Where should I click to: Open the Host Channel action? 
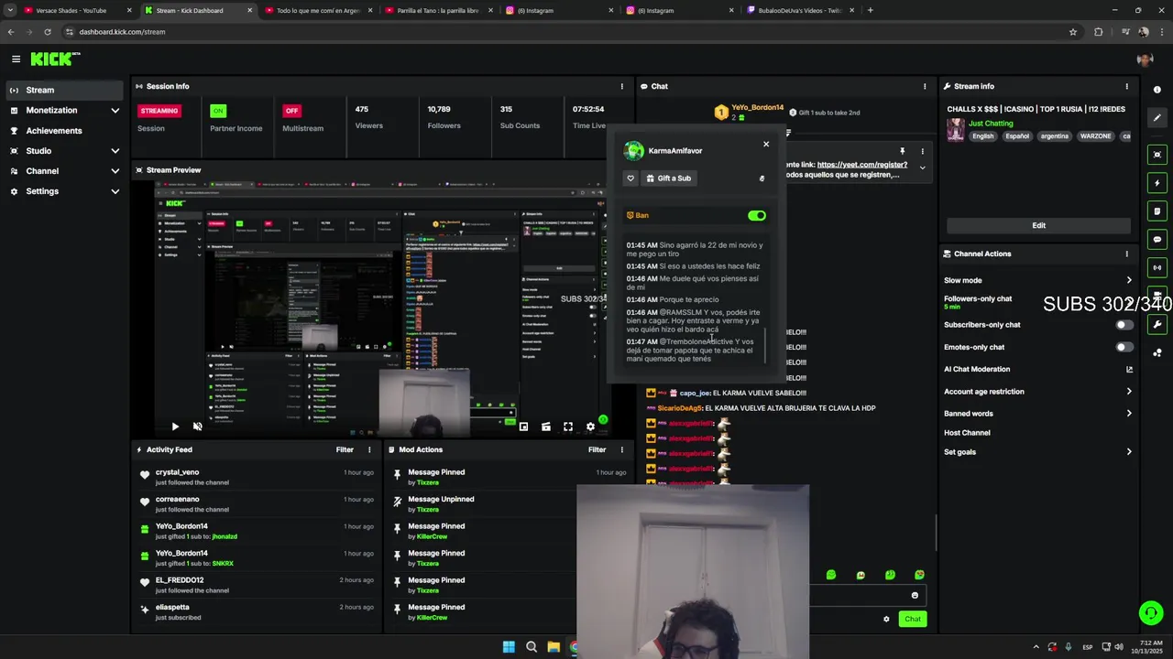pos(967,433)
